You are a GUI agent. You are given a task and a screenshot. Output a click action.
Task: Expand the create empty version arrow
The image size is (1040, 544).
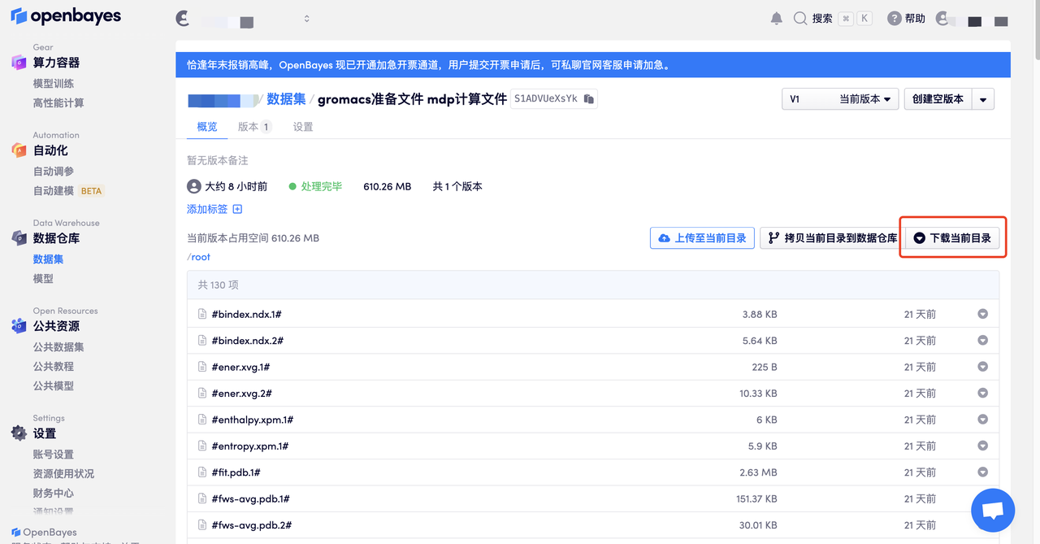click(x=982, y=99)
